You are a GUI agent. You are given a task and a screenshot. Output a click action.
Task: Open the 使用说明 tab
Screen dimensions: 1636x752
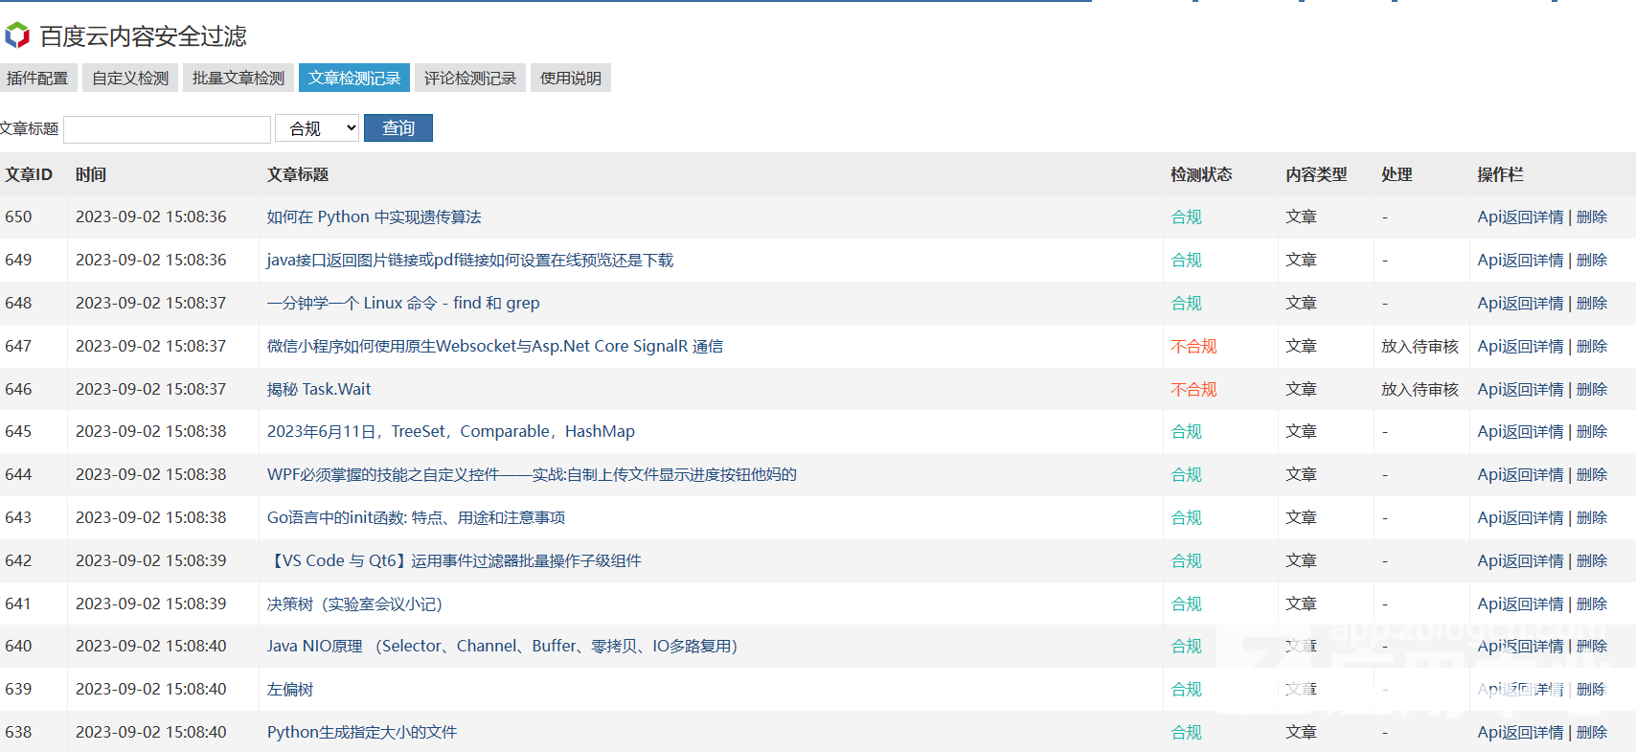pos(571,79)
